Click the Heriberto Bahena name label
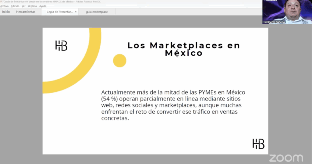Screen dimensions: 312x164 pyautogui.click(x=274, y=22)
